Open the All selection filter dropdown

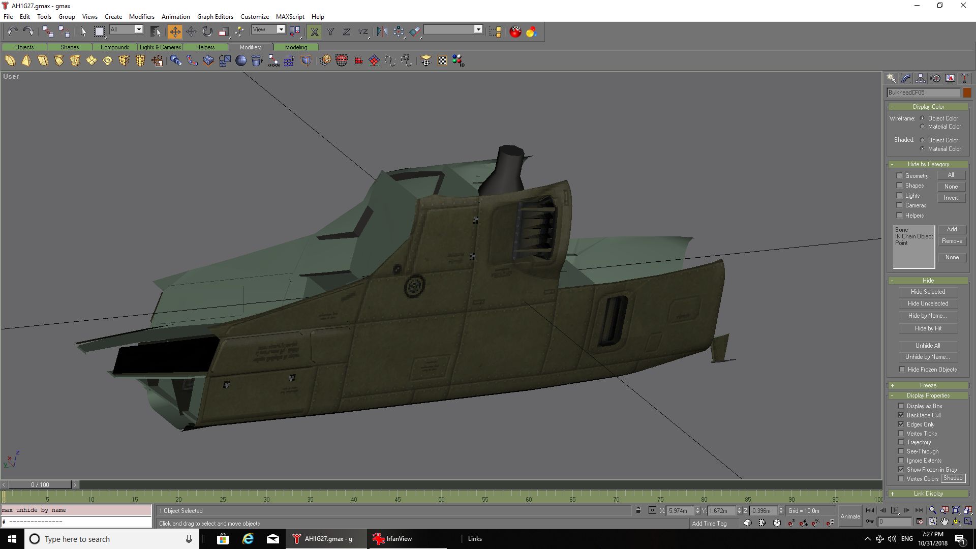(x=138, y=29)
